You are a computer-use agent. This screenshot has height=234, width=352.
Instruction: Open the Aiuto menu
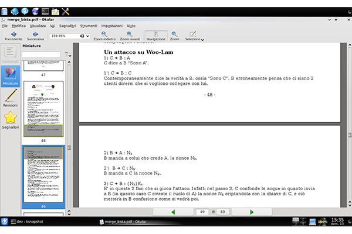(x=131, y=26)
